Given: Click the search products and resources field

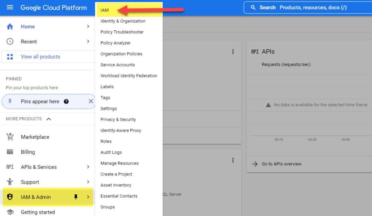Looking at the screenshot, I should click(x=309, y=8).
